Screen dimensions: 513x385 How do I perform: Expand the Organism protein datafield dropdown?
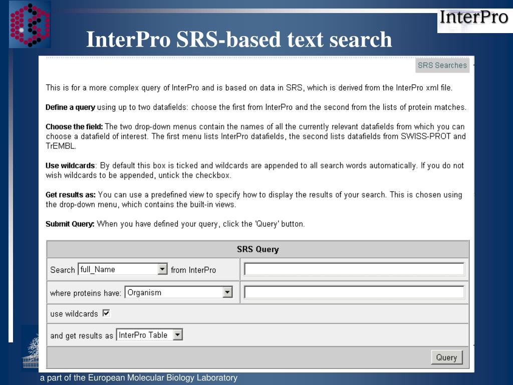[x=179, y=292]
